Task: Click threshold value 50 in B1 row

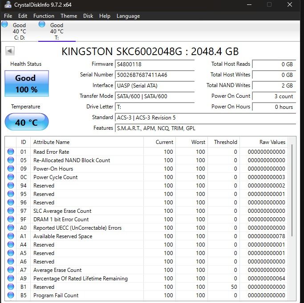Action: (234, 287)
